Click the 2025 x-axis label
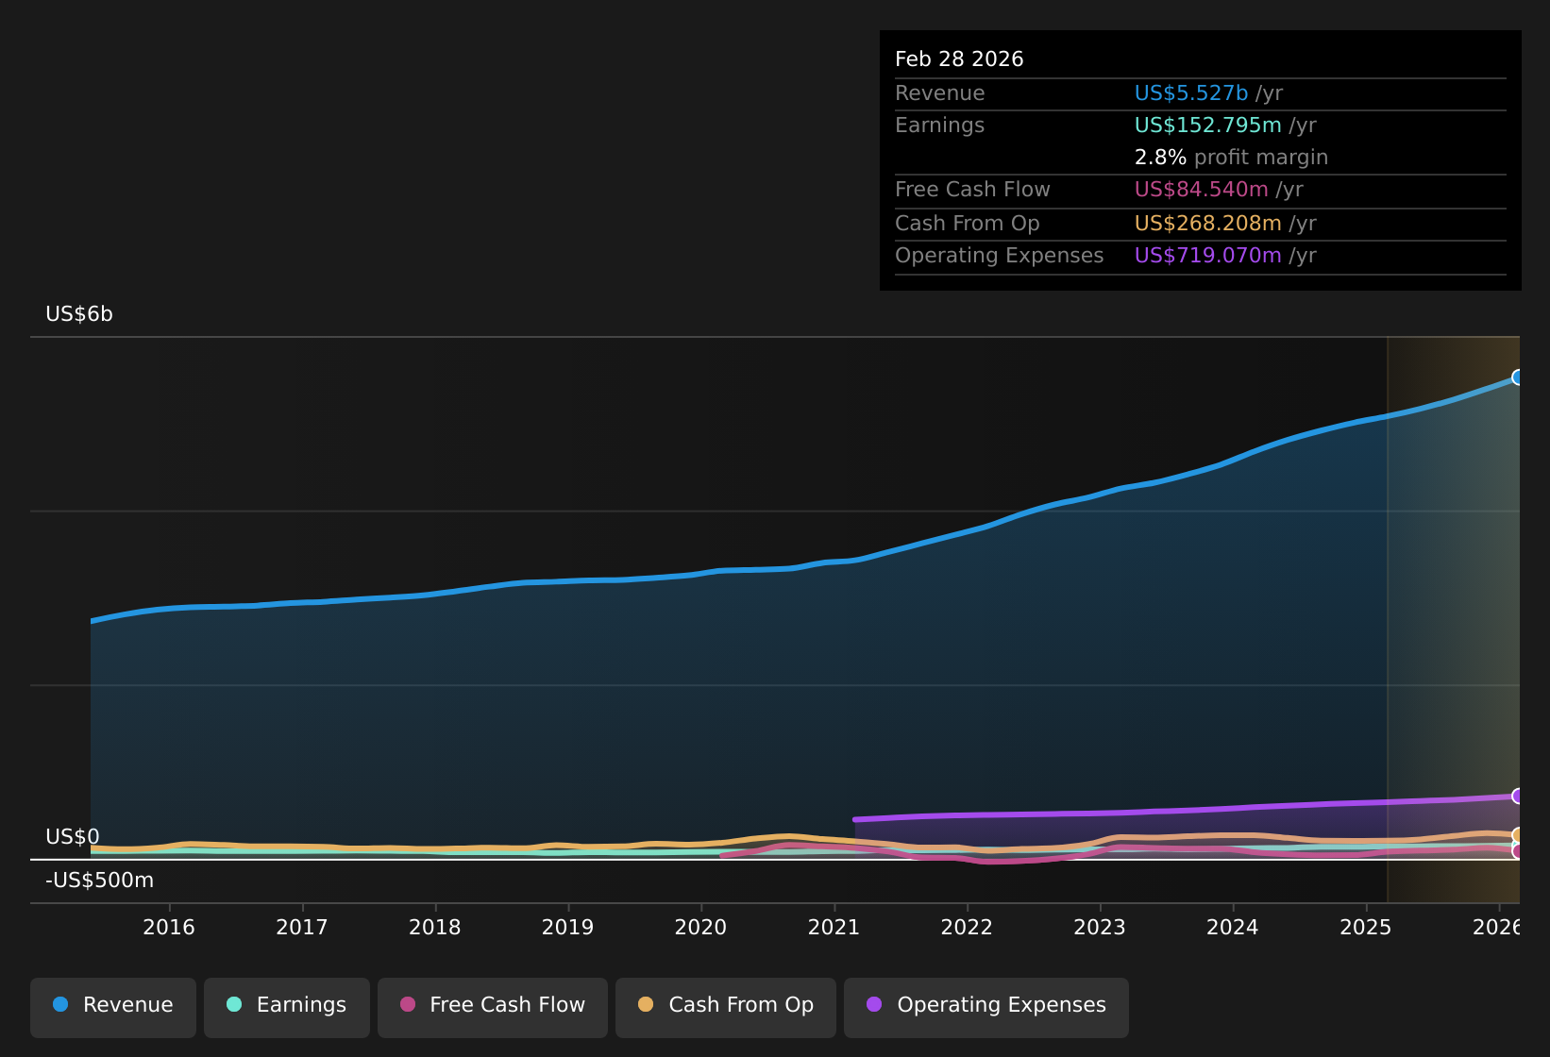The height and width of the screenshot is (1057, 1550). (1366, 928)
